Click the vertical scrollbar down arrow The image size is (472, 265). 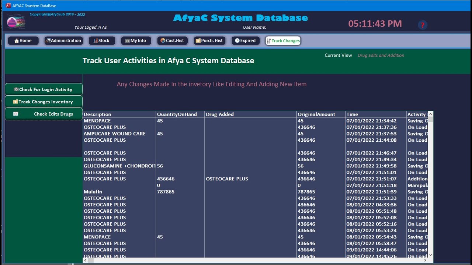click(430, 255)
